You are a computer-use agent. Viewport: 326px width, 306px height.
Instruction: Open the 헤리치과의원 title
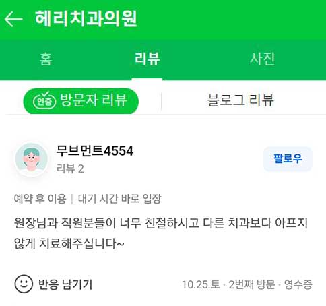[x=86, y=19]
